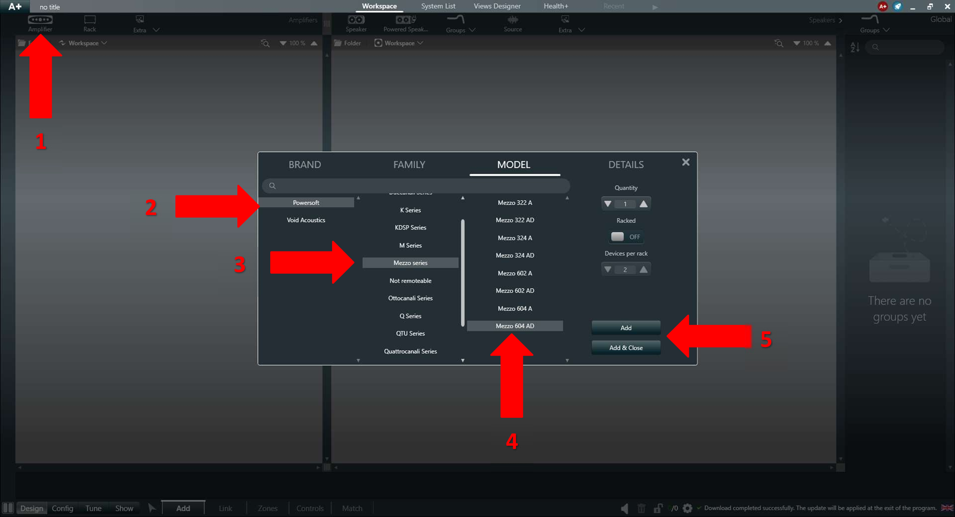Click zoom-fit icon in amplifiers pane
The image size is (955, 517).
pyautogui.click(x=265, y=43)
